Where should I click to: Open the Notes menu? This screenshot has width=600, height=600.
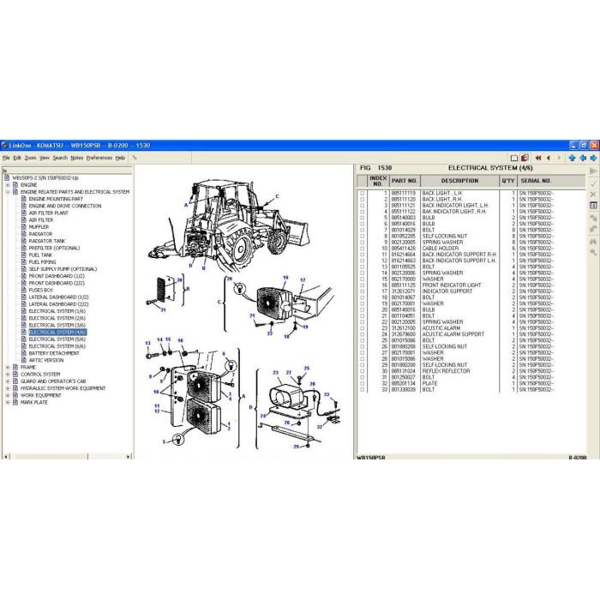tap(77, 158)
